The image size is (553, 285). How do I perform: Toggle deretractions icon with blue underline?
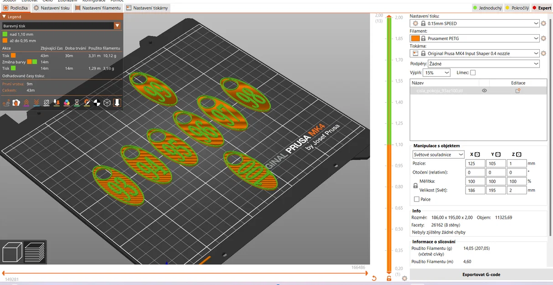(36, 103)
